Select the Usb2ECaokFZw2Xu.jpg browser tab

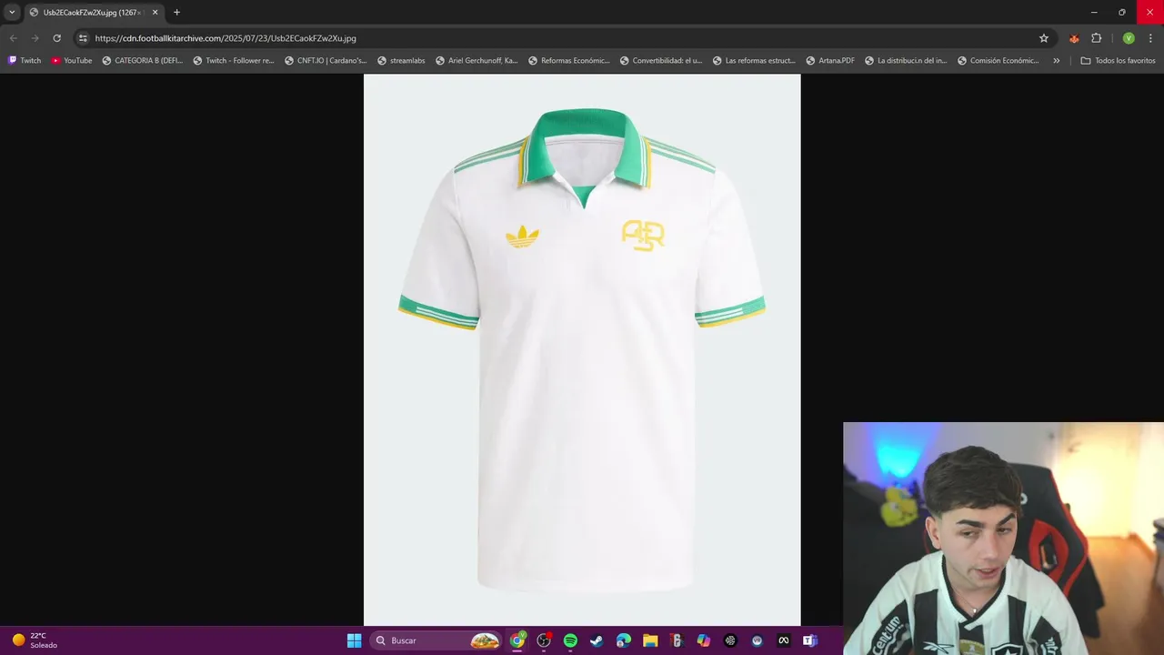coord(94,13)
